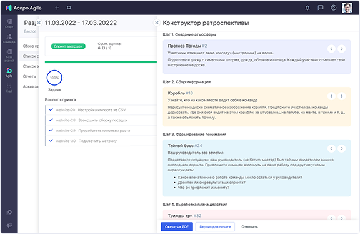Click the green sprint progress bar
This screenshot has height=234, width=360.
click(x=101, y=62)
